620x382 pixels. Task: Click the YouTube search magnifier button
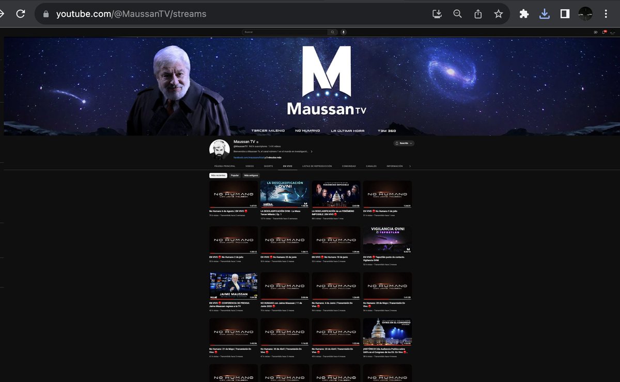[x=333, y=32]
